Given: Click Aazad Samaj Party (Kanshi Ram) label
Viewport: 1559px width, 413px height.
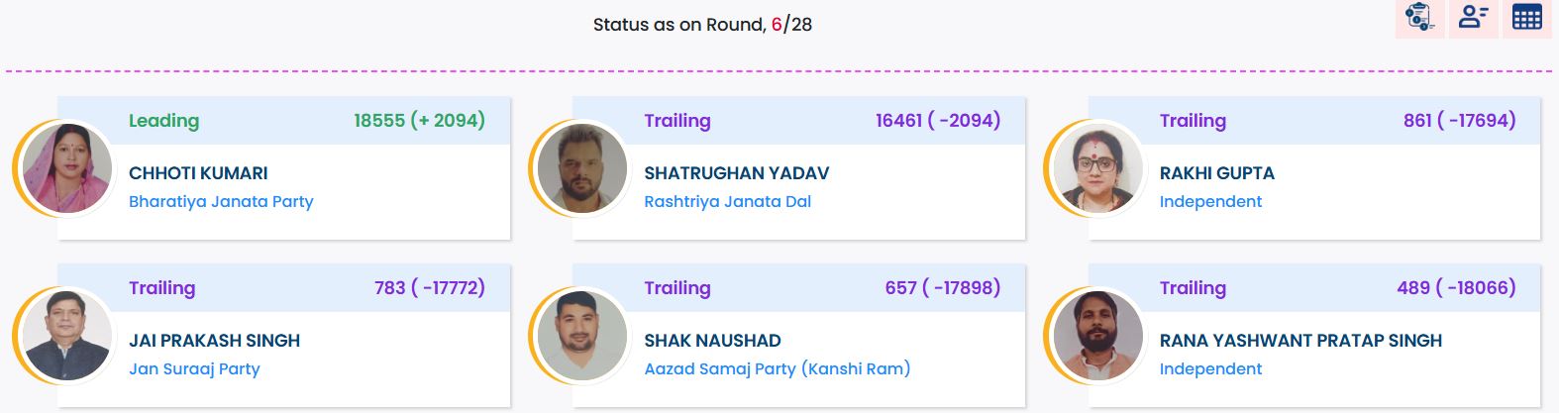Looking at the screenshot, I should pyautogui.click(x=777, y=368).
